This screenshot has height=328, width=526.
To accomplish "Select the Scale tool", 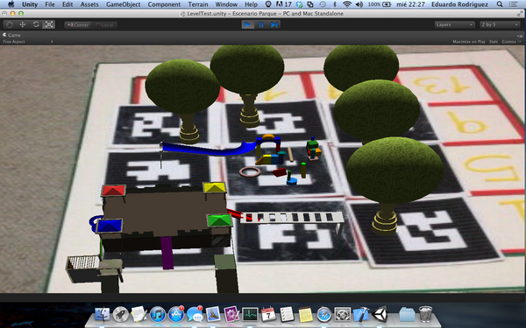I will [49, 24].
